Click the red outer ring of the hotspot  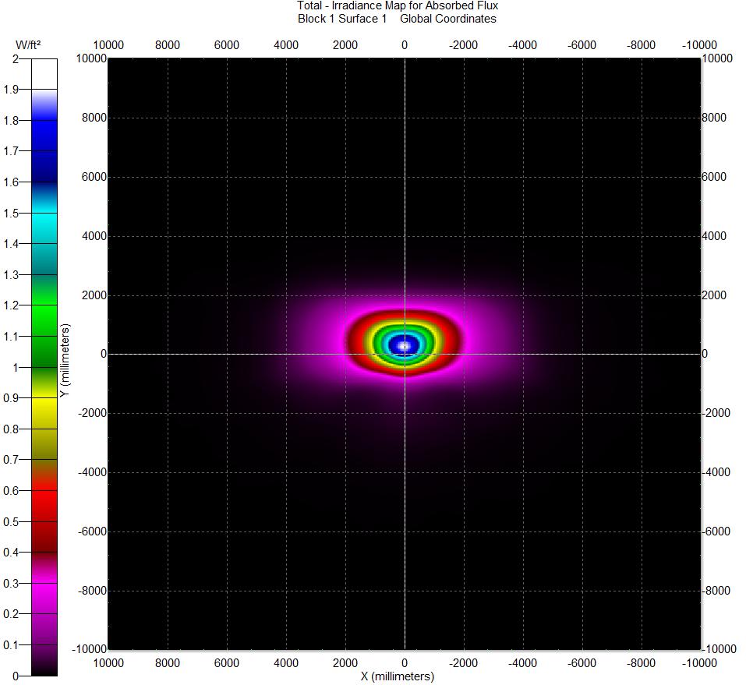coord(359,341)
